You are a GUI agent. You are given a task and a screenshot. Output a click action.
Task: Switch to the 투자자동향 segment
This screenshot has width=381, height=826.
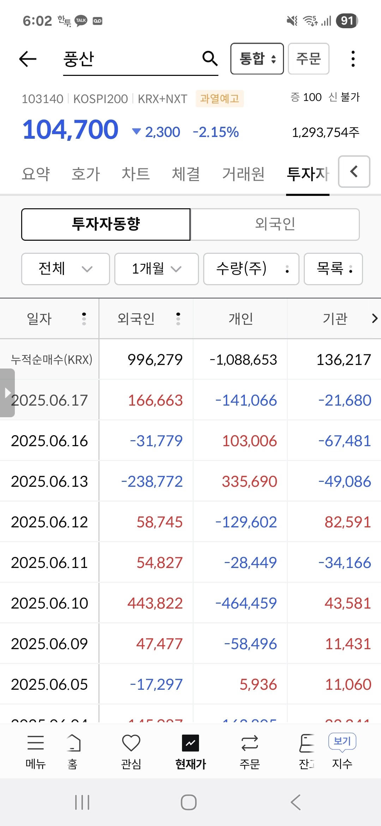pyautogui.click(x=106, y=225)
